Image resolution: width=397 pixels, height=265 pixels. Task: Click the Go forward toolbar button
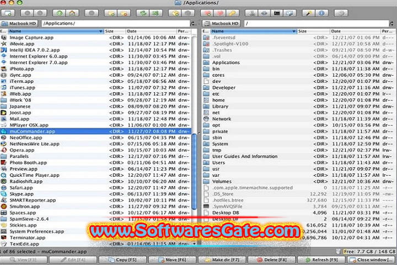[x=40, y=13]
